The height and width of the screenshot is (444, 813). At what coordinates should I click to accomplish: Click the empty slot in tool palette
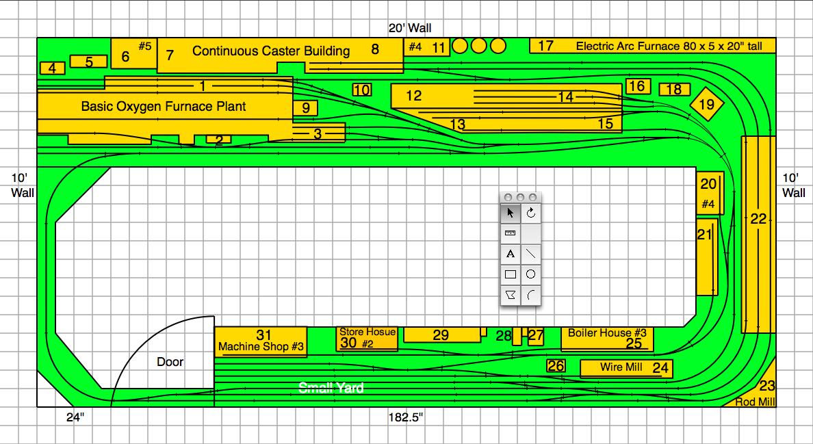pos(531,233)
